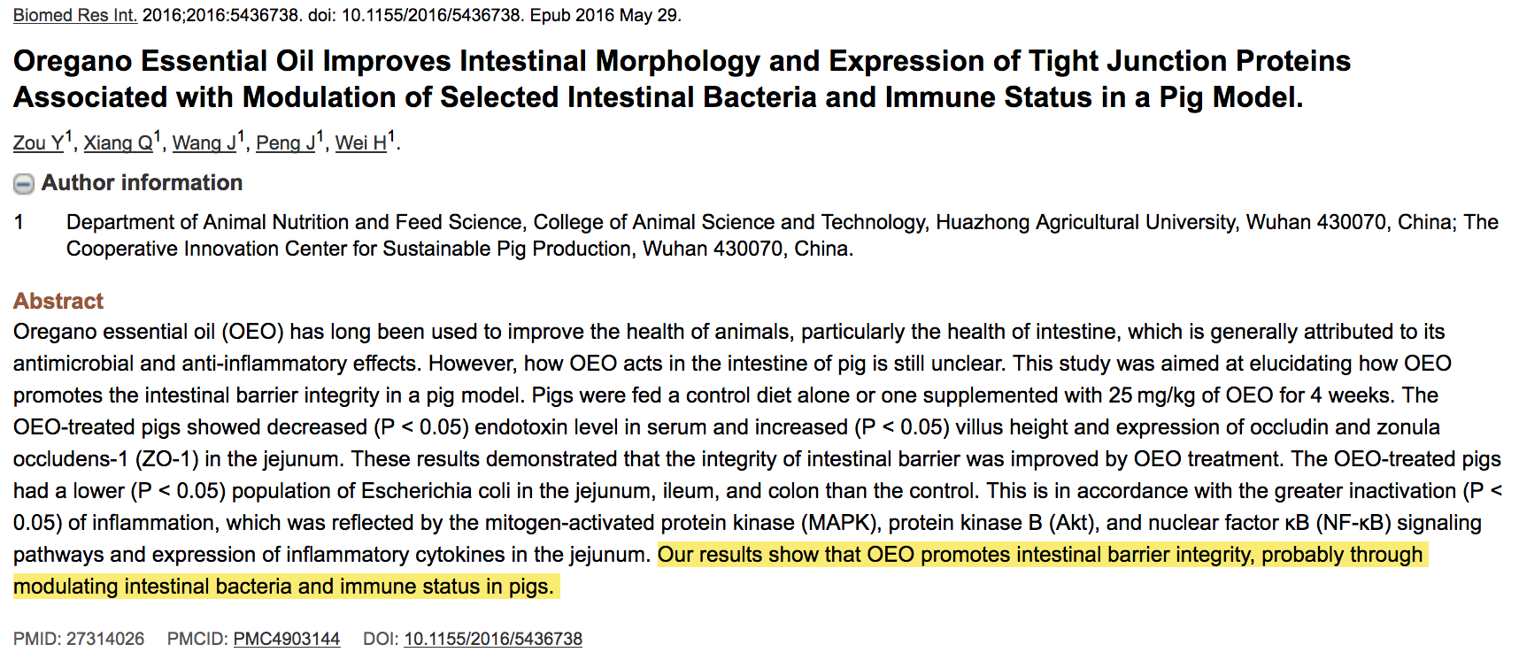Open the PMC4903144 full-text link
This screenshot has width=1519, height=660.
pyautogui.click(x=286, y=639)
